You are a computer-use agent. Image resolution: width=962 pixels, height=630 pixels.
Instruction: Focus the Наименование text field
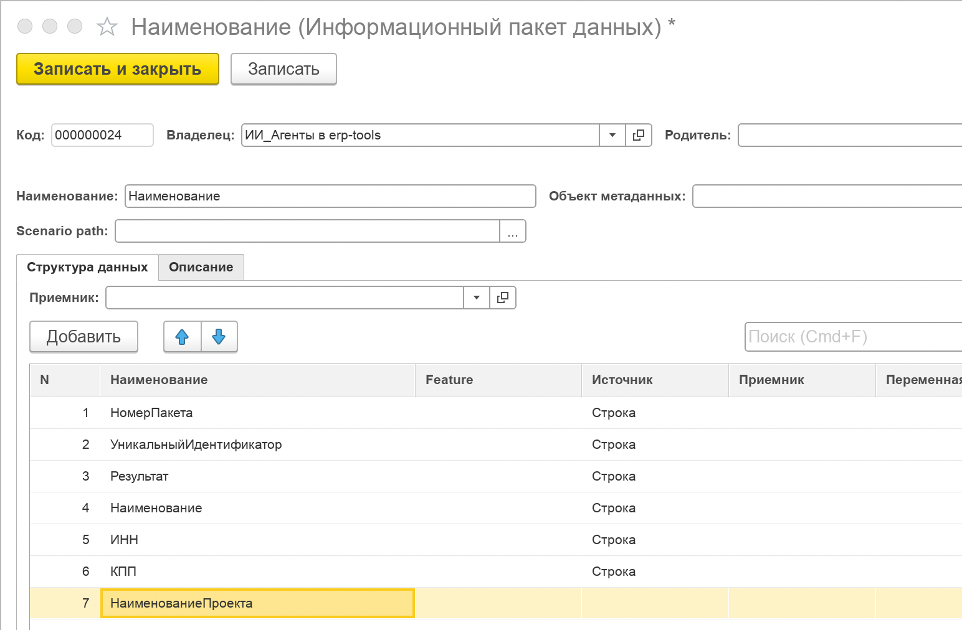coord(330,196)
